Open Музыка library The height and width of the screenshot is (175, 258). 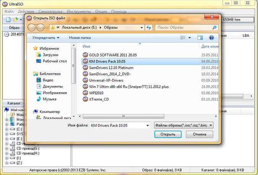[x=50, y=99]
